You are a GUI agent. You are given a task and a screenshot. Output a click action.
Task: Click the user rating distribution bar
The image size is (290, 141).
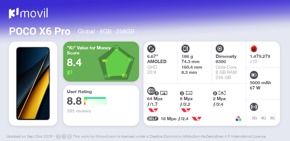(96, 101)
